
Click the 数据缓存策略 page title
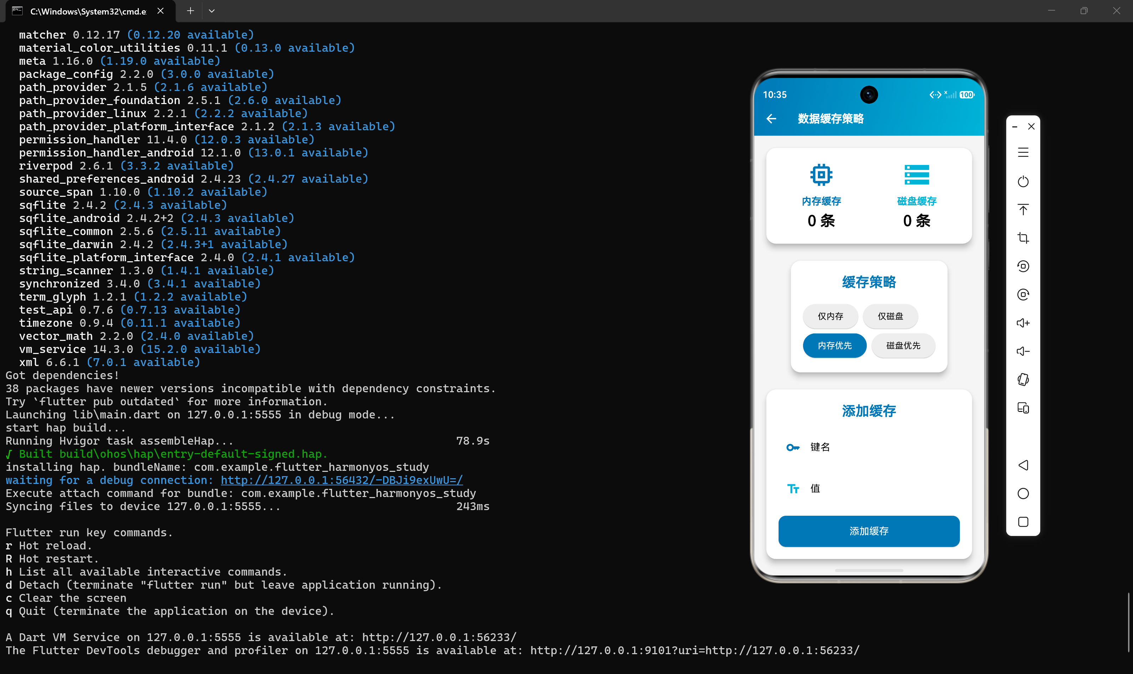(x=830, y=119)
